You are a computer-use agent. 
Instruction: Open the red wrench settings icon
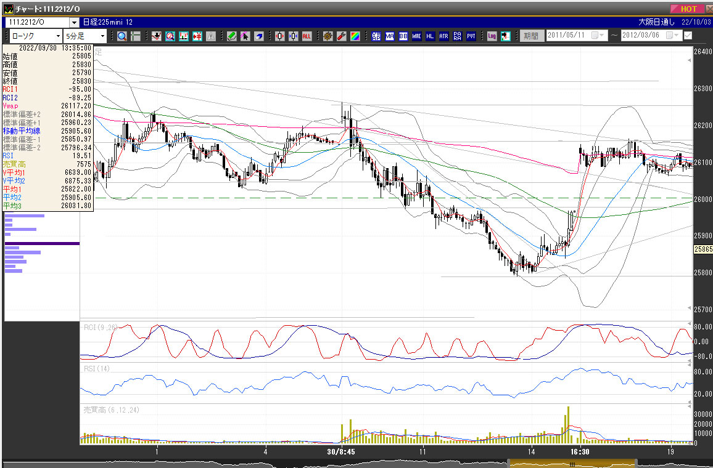pos(342,36)
